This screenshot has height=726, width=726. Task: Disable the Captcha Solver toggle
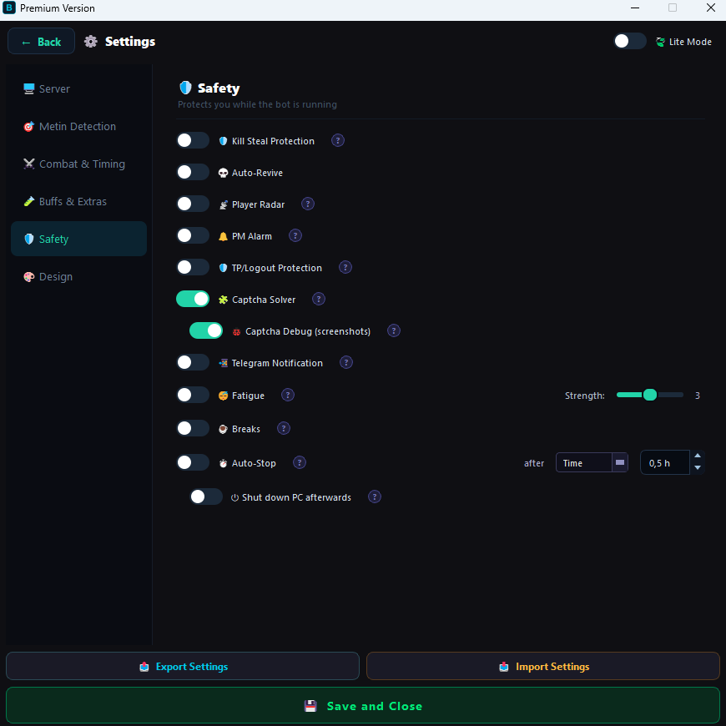pos(193,299)
